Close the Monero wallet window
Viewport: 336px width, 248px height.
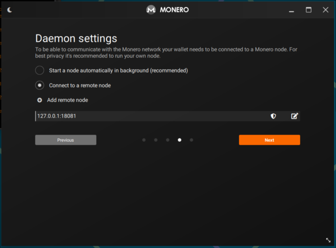click(x=325, y=10)
